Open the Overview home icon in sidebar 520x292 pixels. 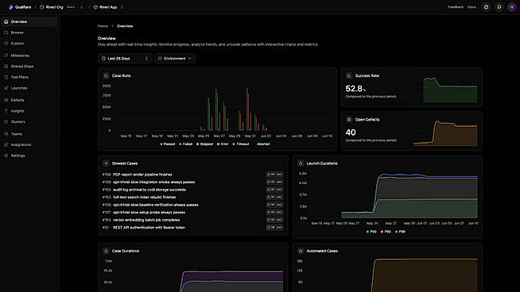tap(6, 21)
